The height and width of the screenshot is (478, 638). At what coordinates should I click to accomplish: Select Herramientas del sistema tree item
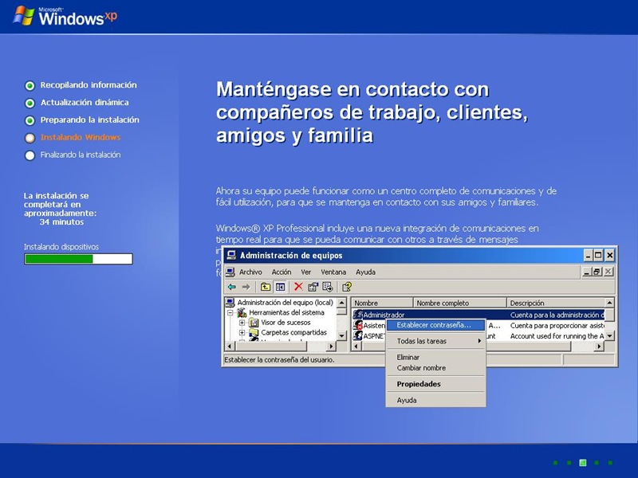[286, 312]
